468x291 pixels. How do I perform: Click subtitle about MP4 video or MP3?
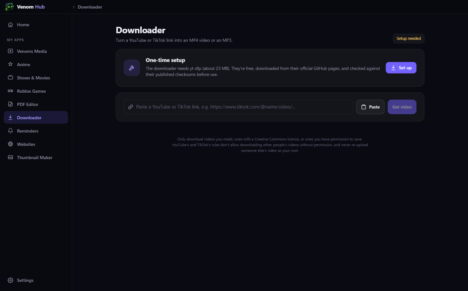(x=174, y=40)
